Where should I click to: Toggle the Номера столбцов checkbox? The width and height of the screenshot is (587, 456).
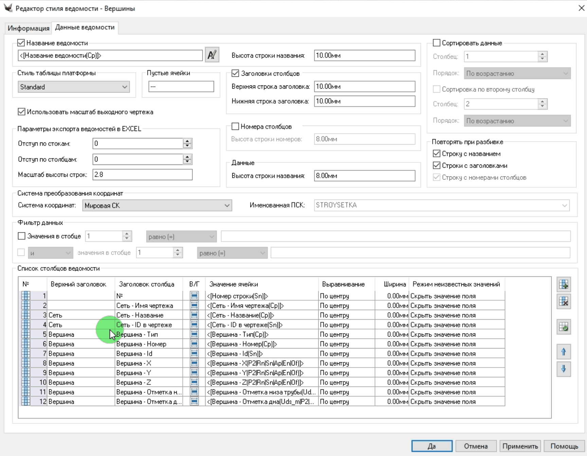tap(235, 127)
